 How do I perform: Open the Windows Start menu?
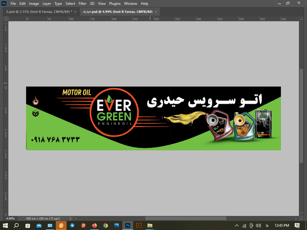coord(5,225)
